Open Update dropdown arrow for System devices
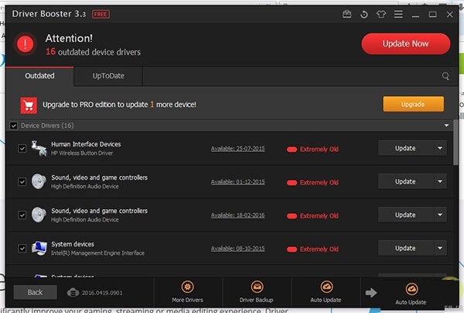Screen dimensions: 464x313 click(440, 249)
